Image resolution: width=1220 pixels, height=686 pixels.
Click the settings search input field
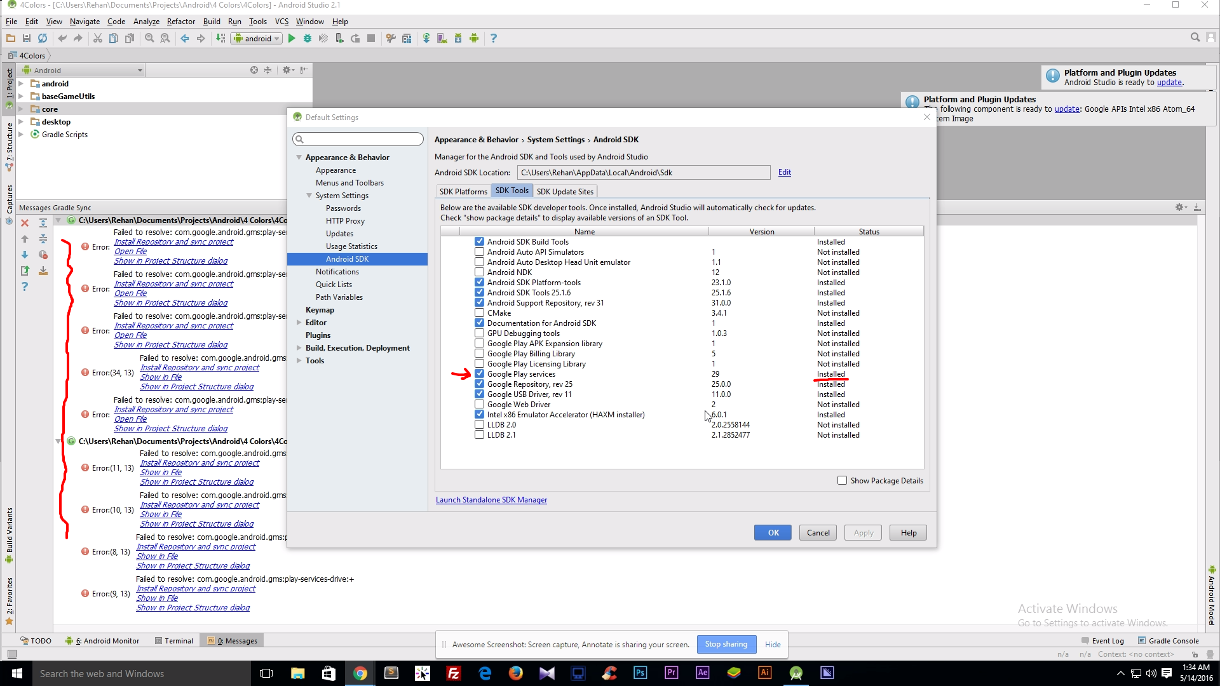click(x=359, y=139)
